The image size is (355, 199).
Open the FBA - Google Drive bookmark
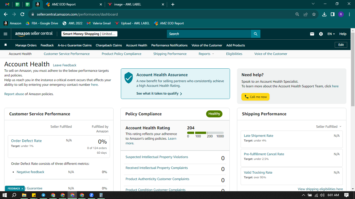click(x=42, y=23)
